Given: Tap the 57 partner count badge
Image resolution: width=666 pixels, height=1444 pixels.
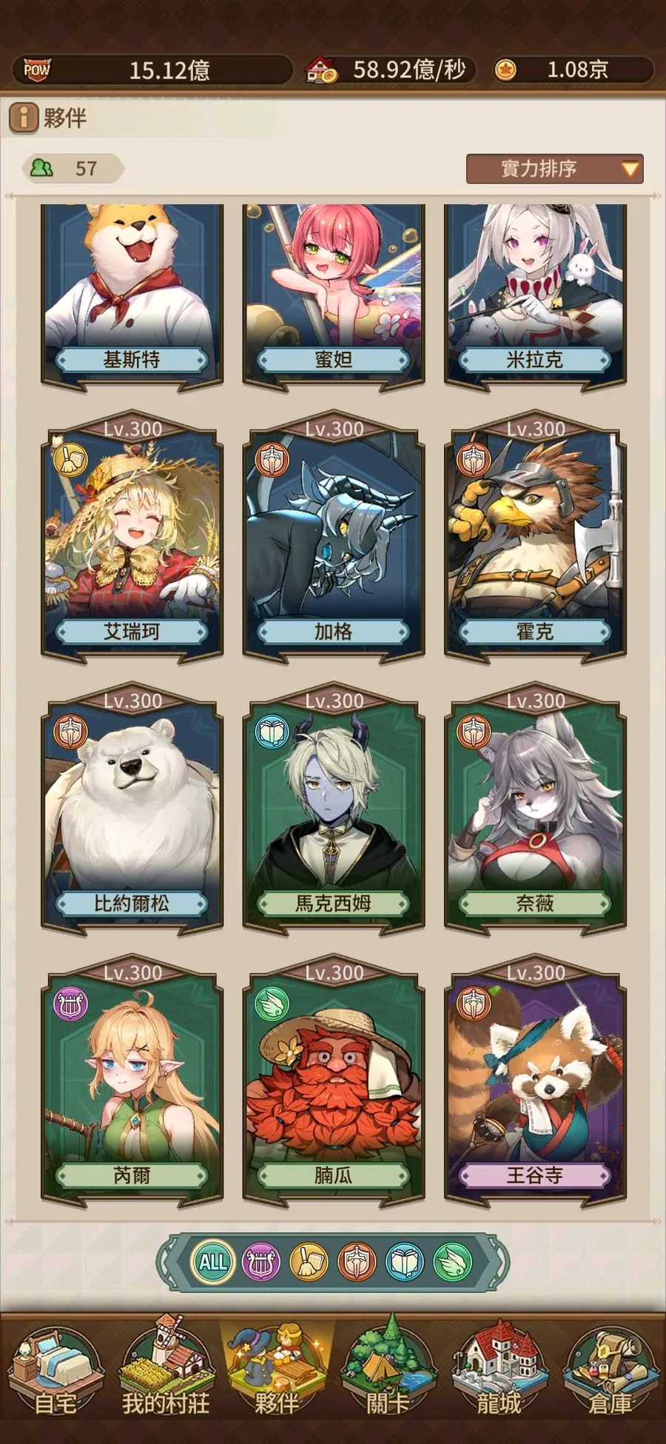Looking at the screenshot, I should tap(72, 169).
